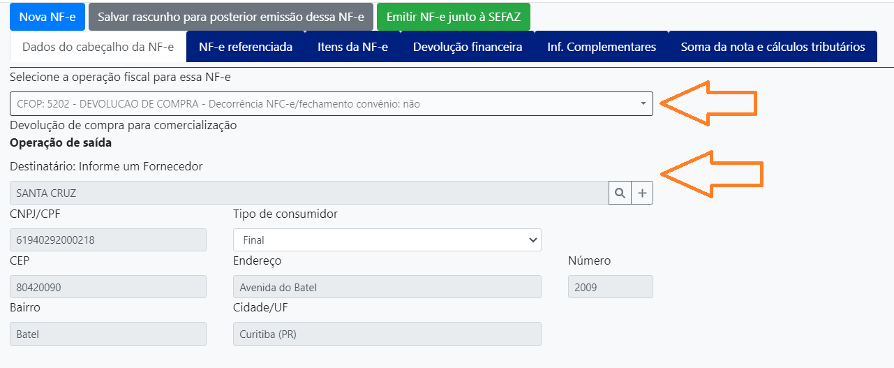
Task: Click the CNPJ/CPF field
Action: coord(108,240)
